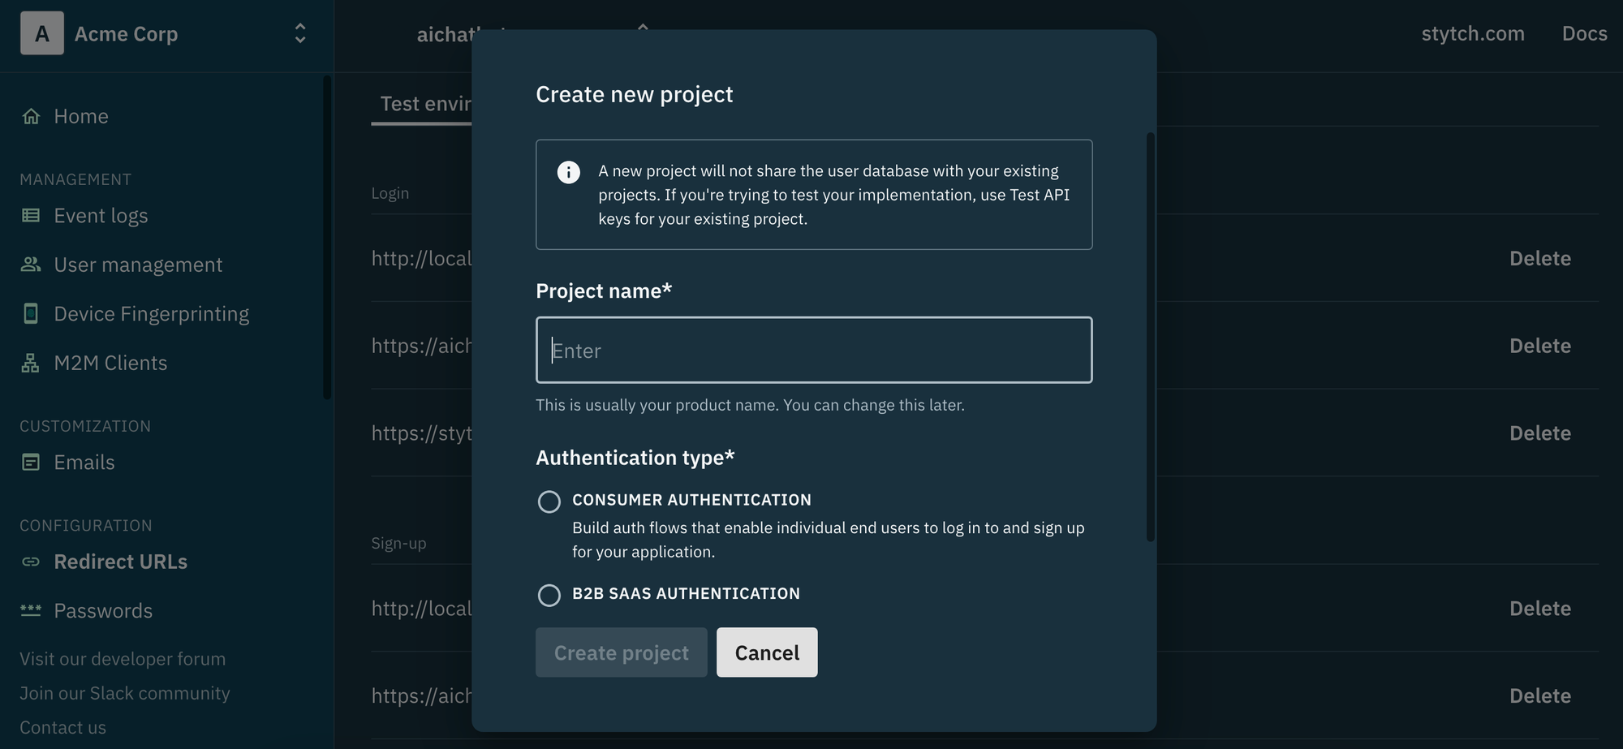Select the Consumer Authentication radio button
This screenshot has width=1623, height=749.
pyautogui.click(x=549, y=501)
